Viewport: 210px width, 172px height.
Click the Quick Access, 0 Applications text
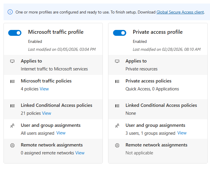coord(152,89)
